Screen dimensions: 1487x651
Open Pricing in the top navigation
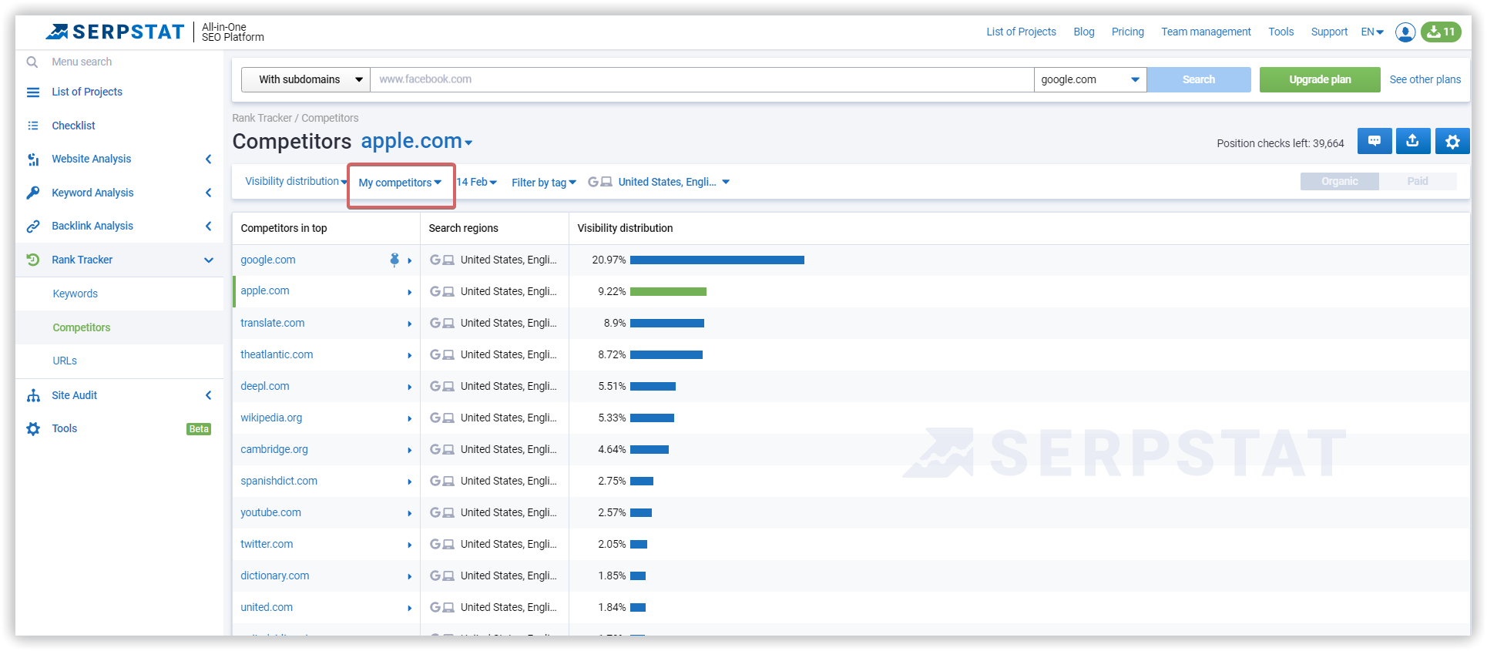(1128, 32)
